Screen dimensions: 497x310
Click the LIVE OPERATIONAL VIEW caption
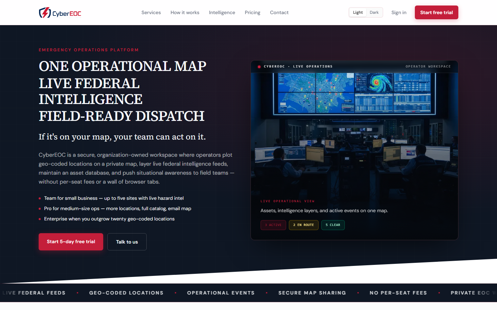(288, 201)
